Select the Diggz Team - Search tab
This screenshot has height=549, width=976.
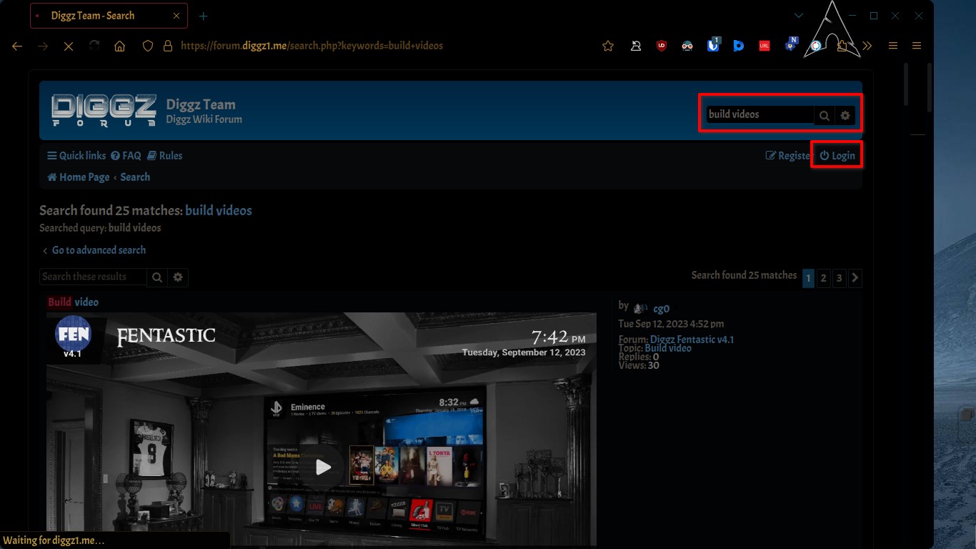point(109,16)
